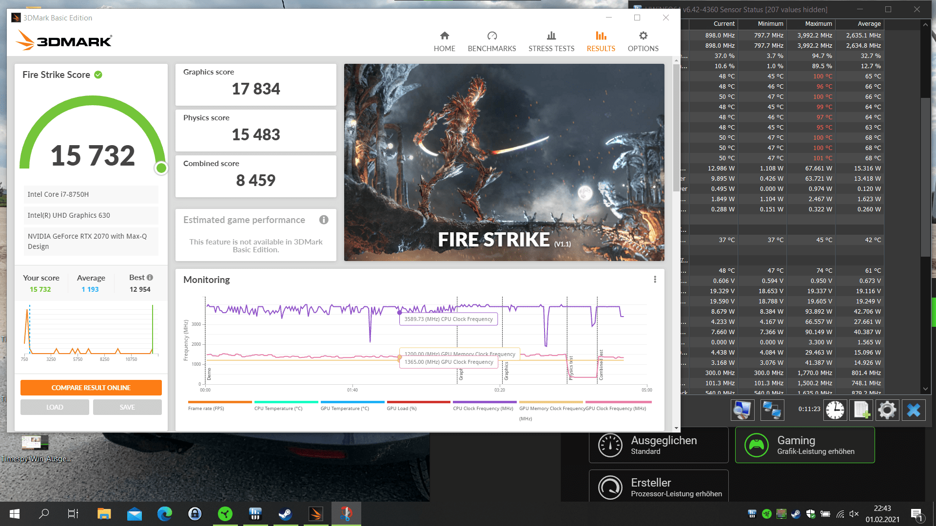Open taskbar Search
936x526 pixels.
pos(44,514)
